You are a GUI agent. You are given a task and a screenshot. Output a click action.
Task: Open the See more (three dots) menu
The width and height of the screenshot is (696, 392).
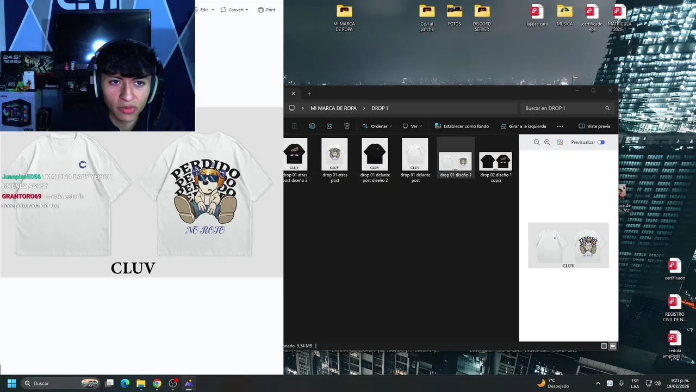point(560,126)
